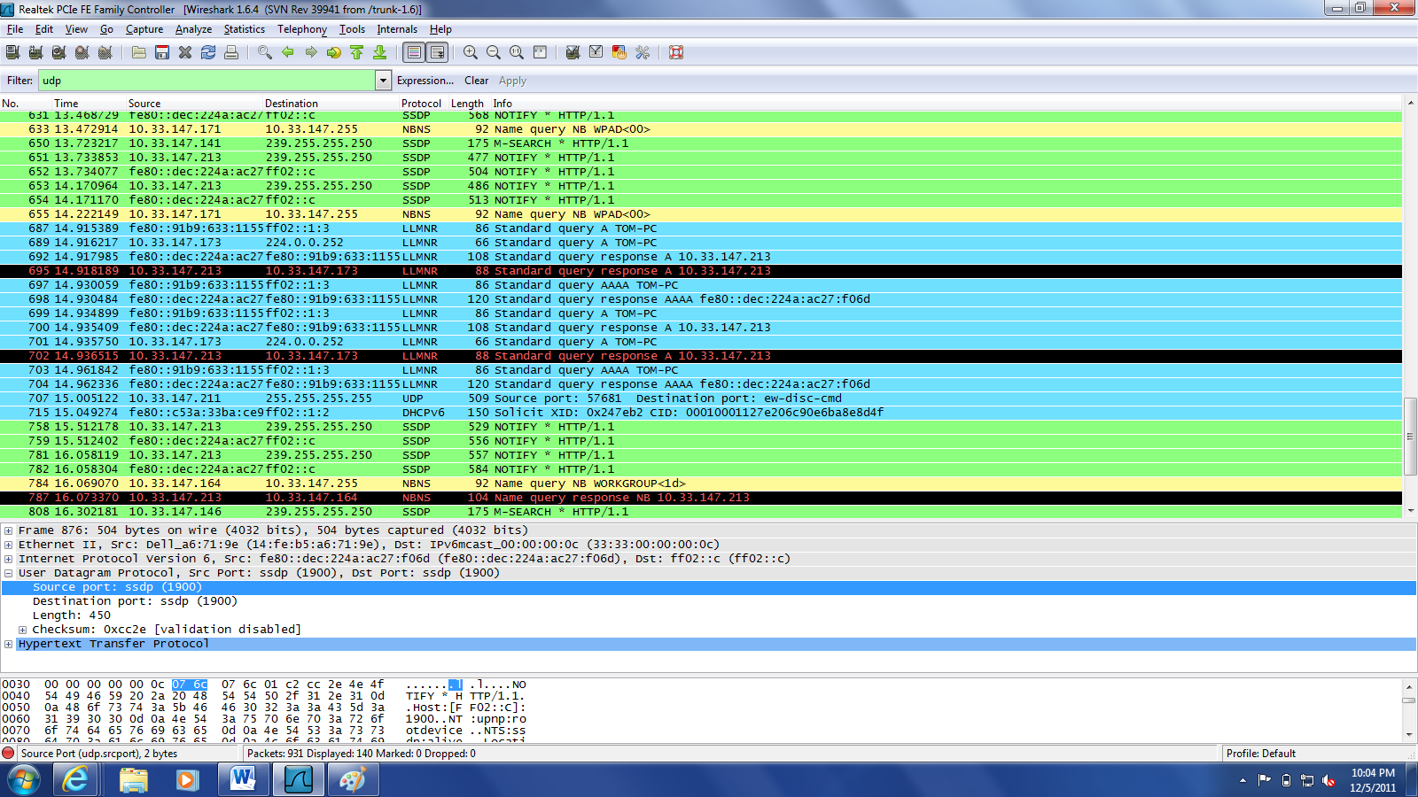This screenshot has height=797, width=1418.
Task: Toggle packet list colorization
Action: click(414, 52)
